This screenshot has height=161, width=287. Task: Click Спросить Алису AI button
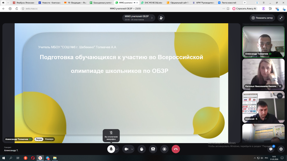244,9
